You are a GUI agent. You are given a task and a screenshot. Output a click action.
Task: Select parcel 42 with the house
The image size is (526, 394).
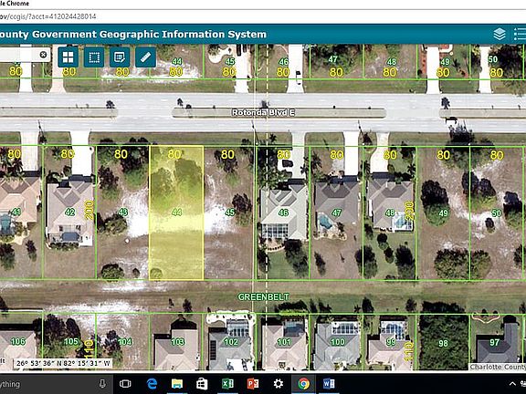coord(69,213)
